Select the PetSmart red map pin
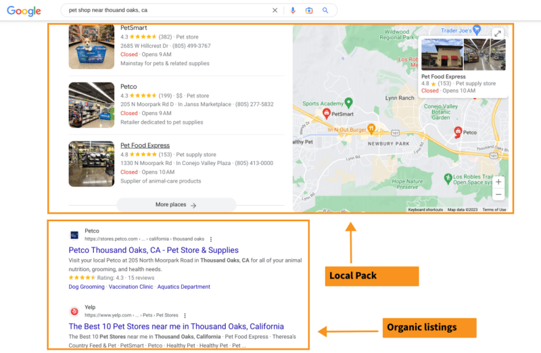 [326, 113]
